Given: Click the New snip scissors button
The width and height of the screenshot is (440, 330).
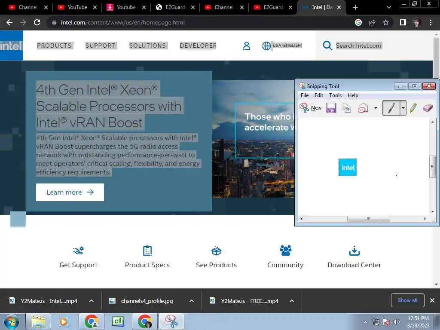Looking at the screenshot, I should (x=310, y=108).
